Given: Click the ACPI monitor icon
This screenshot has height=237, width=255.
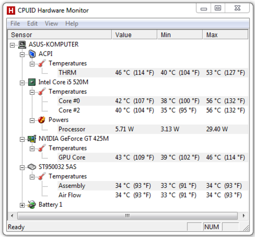Looking at the screenshot, I should click(x=32, y=54).
